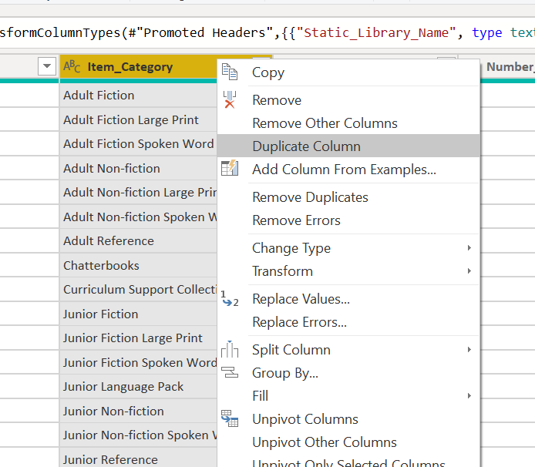Click the Junior Fiction Spoken Word cell
This screenshot has width=535, height=467.
(x=138, y=362)
